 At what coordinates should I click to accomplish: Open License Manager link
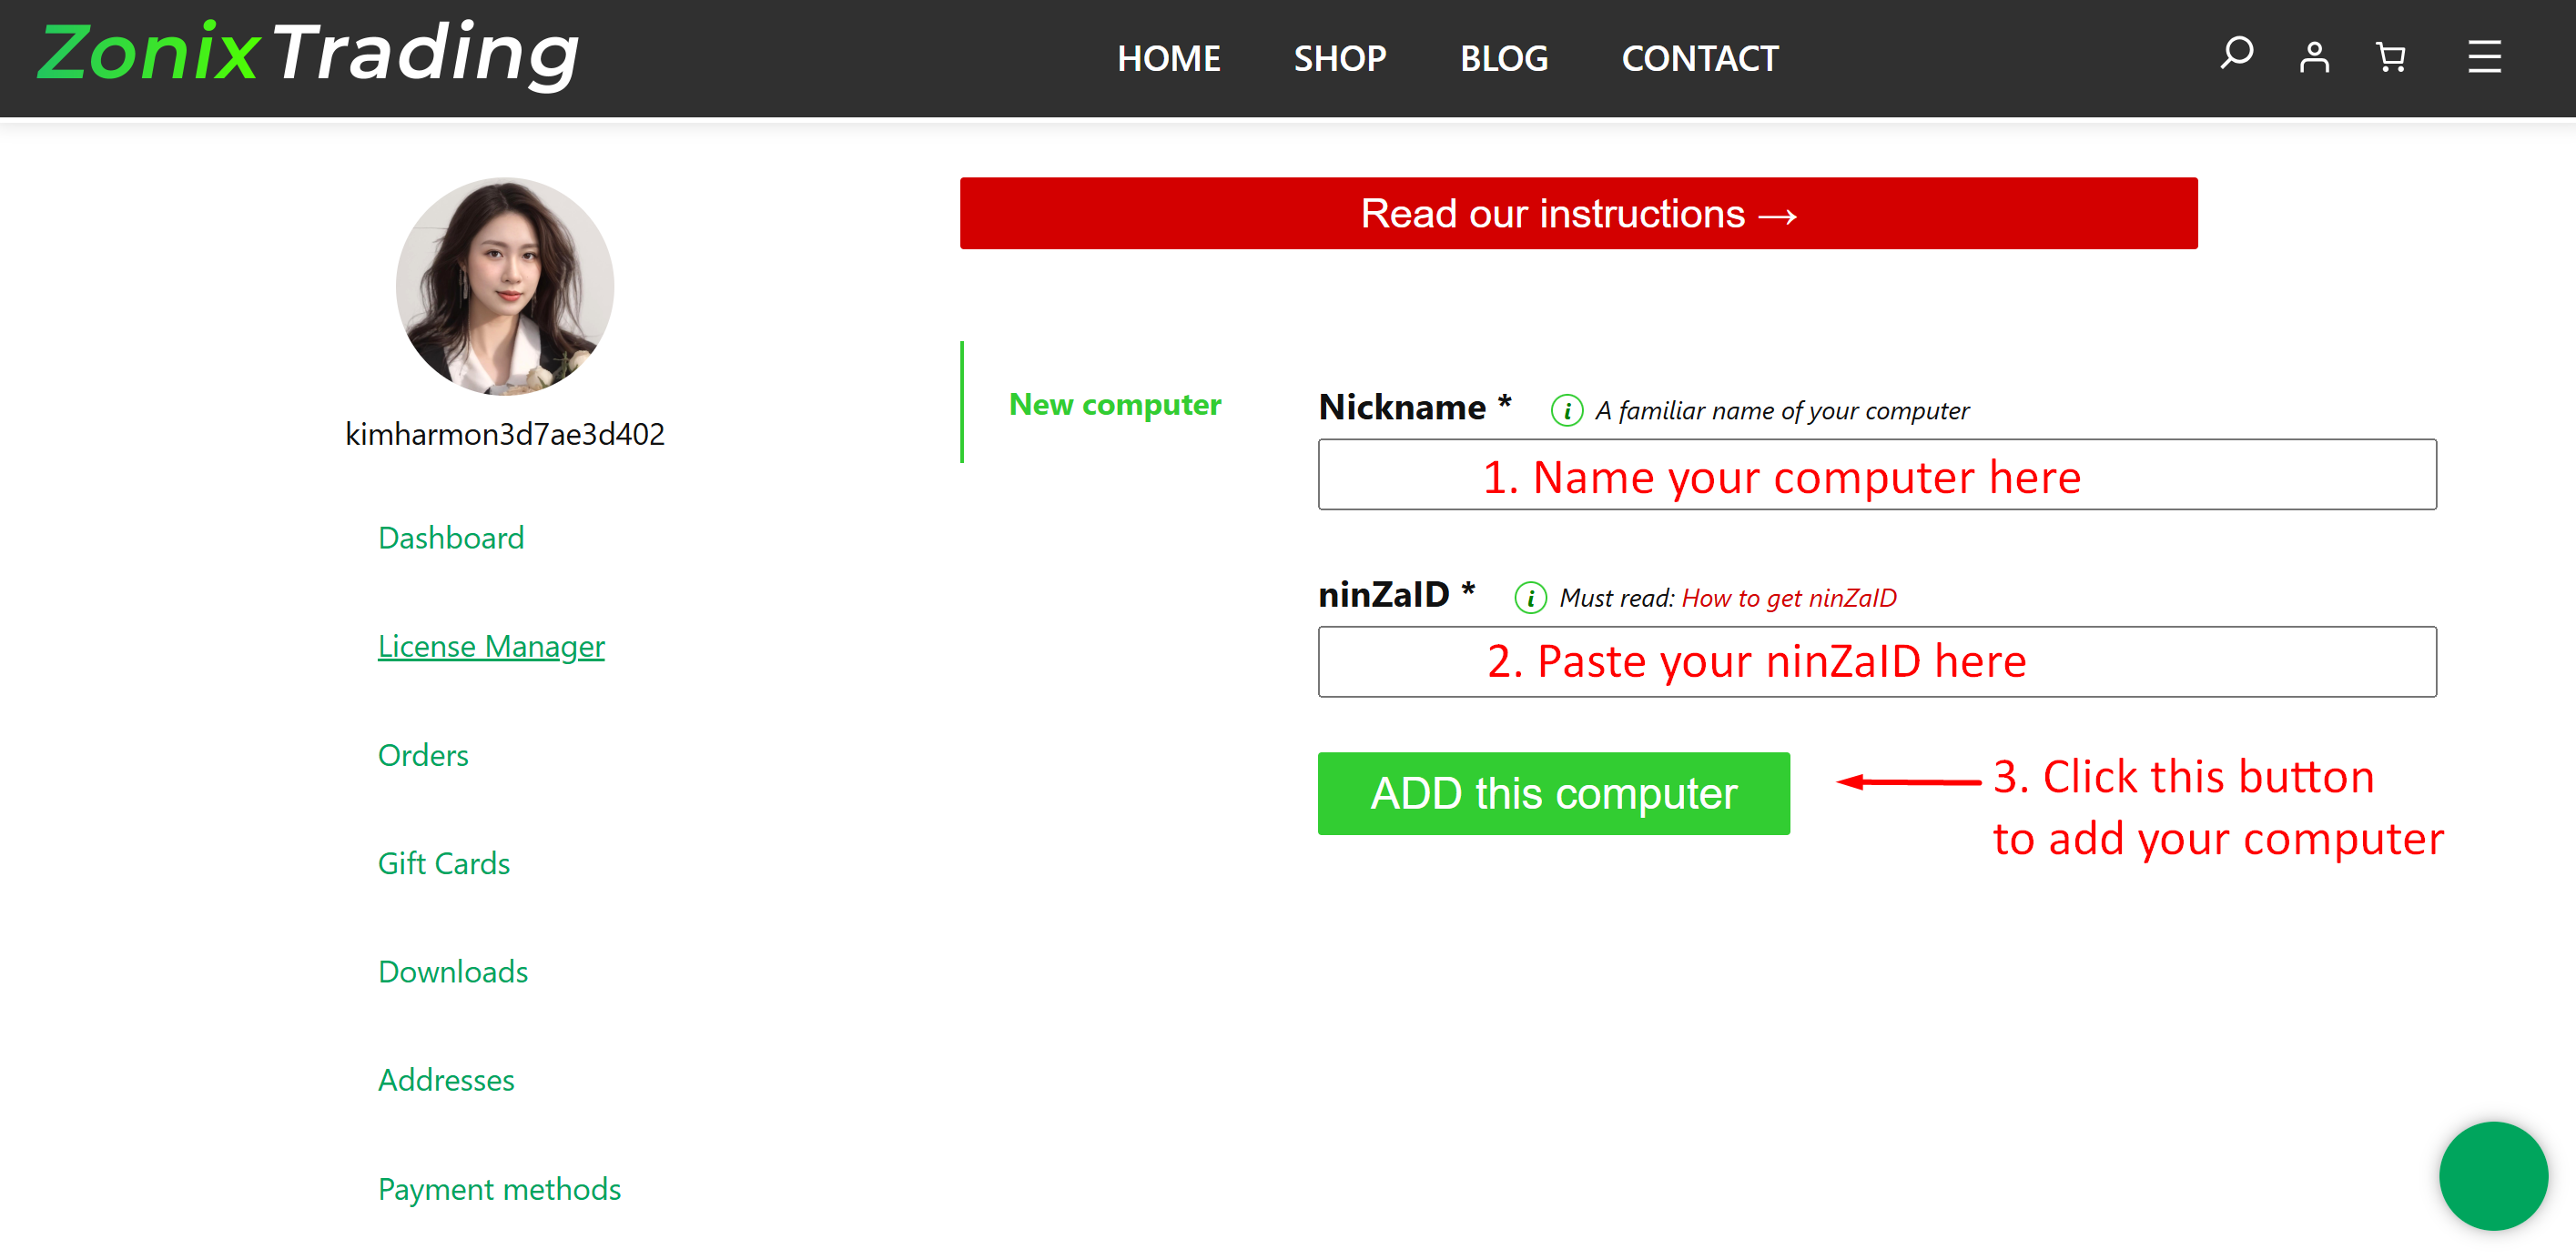[491, 647]
